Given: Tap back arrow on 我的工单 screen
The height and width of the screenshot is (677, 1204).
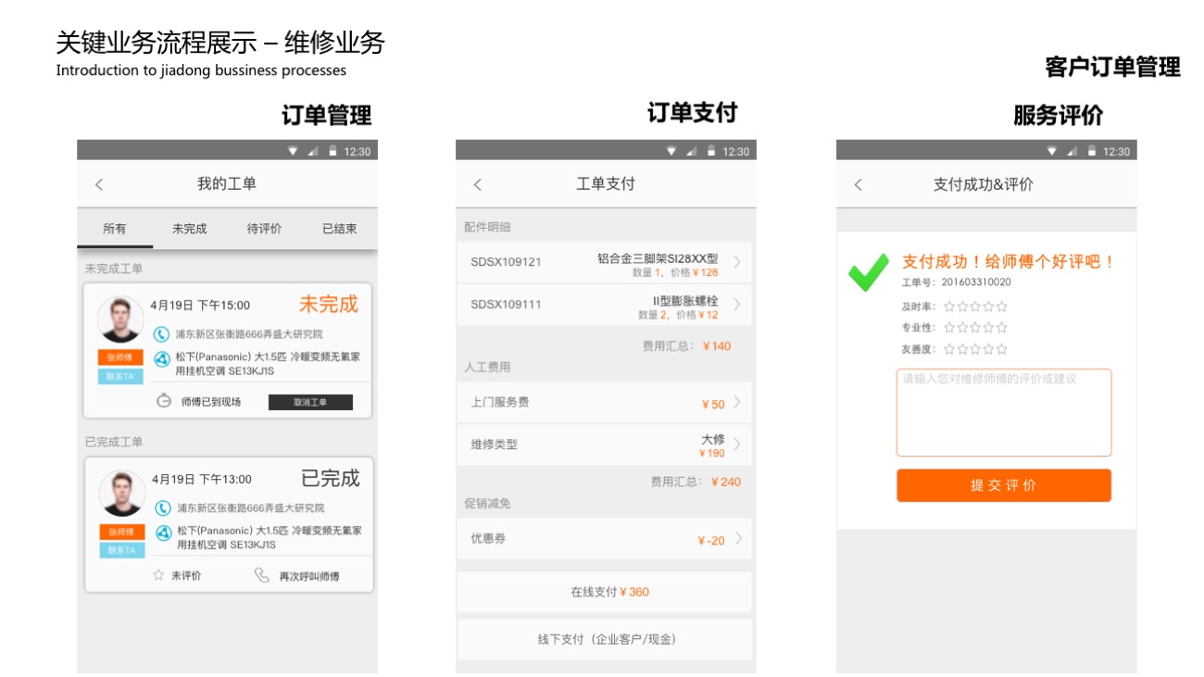Looking at the screenshot, I should 99,184.
